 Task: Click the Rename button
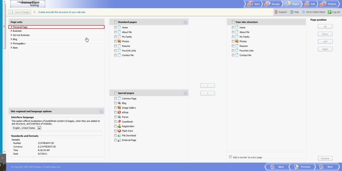pos(325,158)
